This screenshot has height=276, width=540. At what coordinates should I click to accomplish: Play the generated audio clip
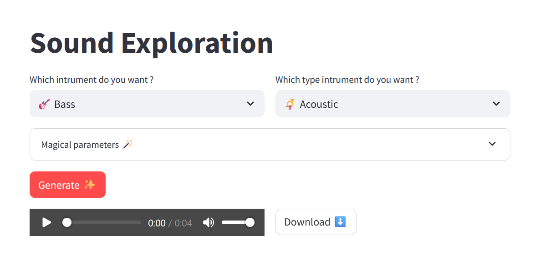46,222
